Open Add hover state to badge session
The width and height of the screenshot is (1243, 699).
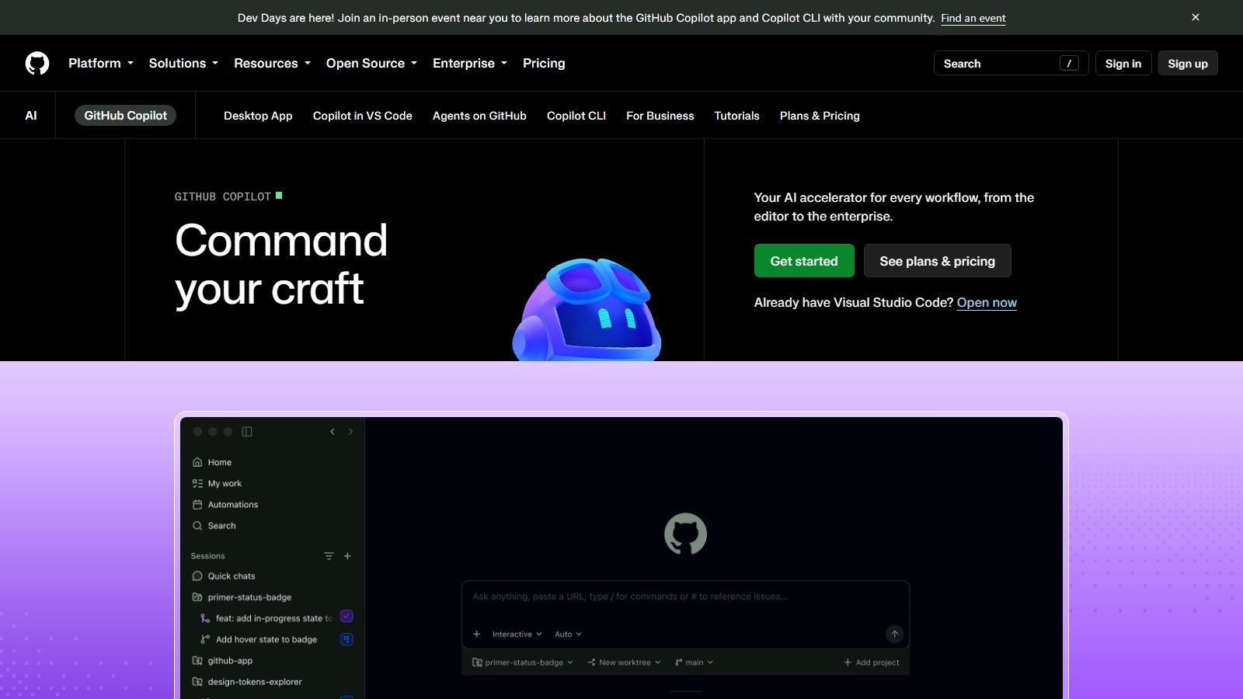(x=259, y=639)
